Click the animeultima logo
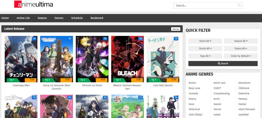The width and height of the screenshot is (262, 118). click(34, 4)
